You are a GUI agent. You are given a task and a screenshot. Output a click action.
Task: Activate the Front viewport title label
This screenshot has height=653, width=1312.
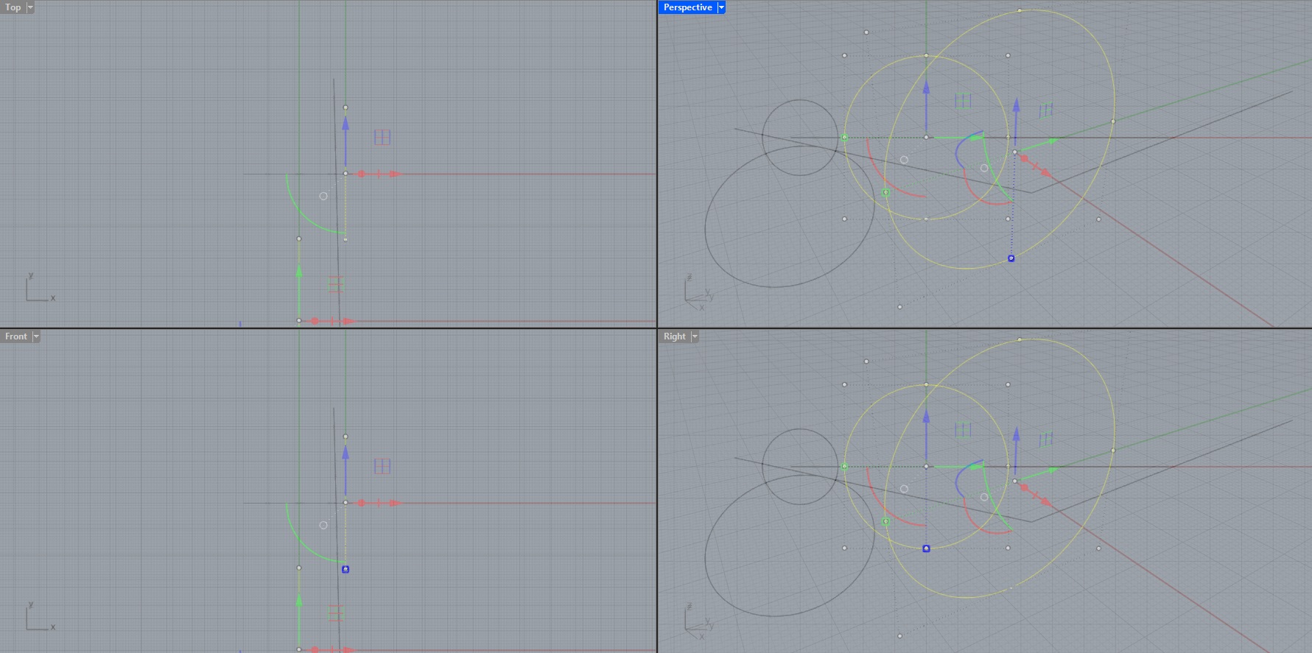16,336
